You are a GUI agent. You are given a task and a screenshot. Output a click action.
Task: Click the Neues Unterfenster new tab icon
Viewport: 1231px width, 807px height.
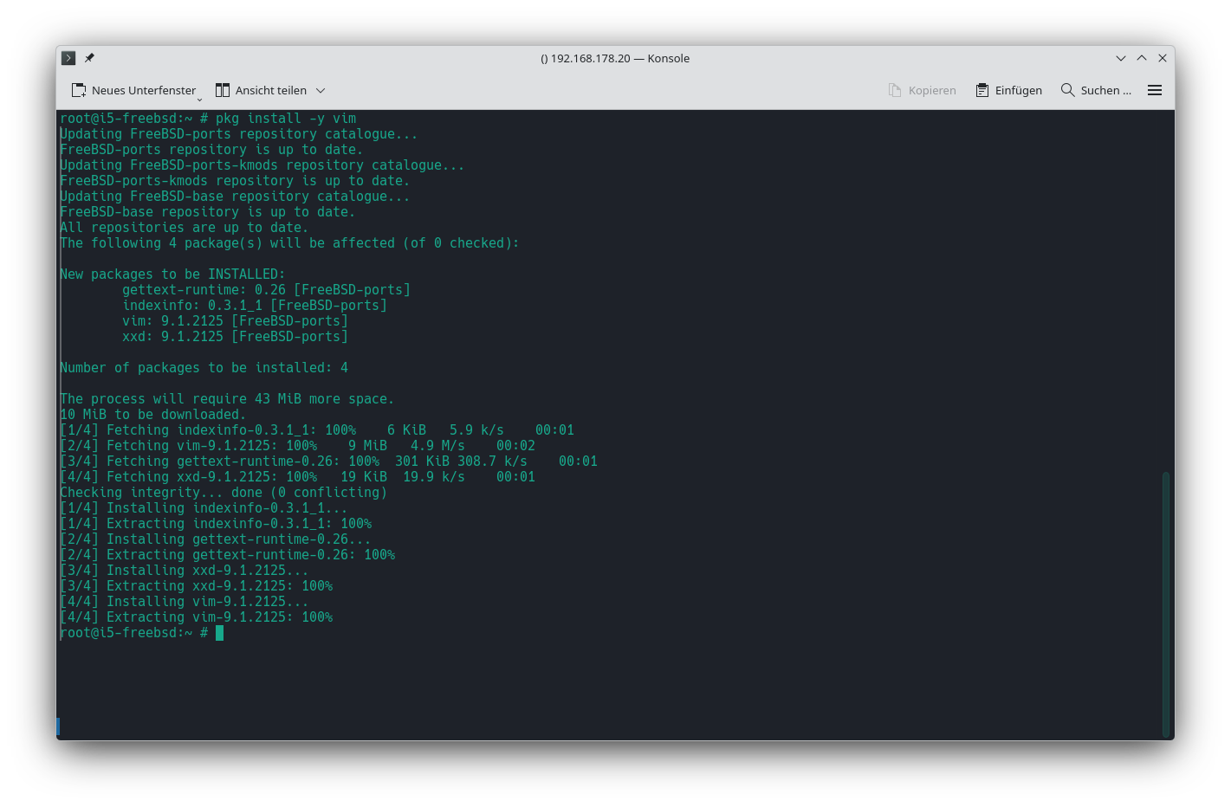79,90
